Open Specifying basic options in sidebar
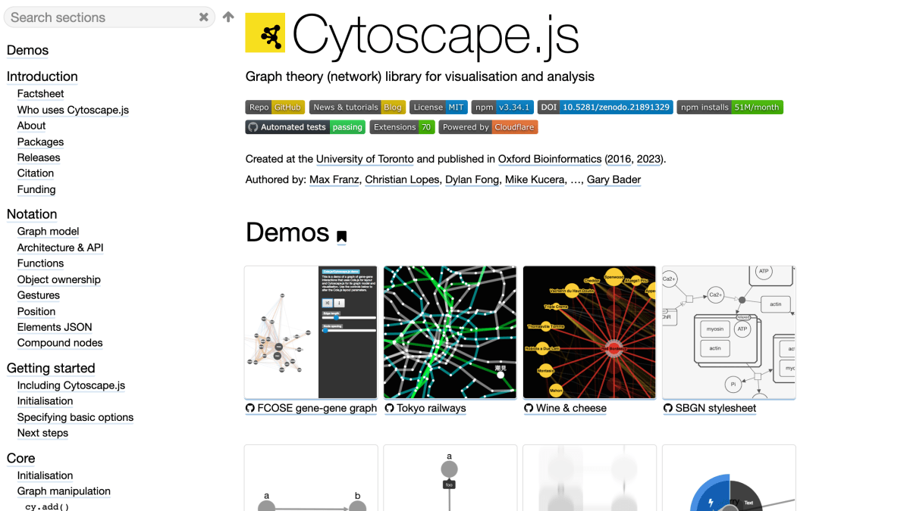The height and width of the screenshot is (511, 910). coord(75,417)
